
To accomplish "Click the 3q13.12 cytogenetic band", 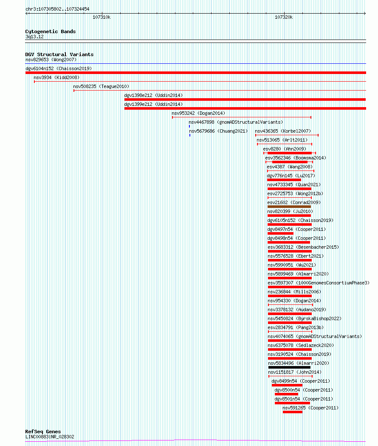I will tap(34, 37).
